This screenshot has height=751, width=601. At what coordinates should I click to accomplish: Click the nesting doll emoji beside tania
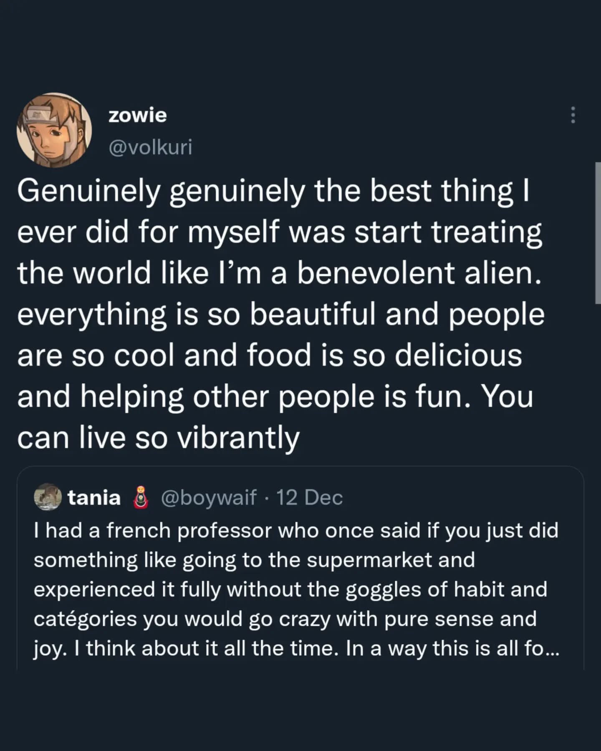(x=141, y=497)
